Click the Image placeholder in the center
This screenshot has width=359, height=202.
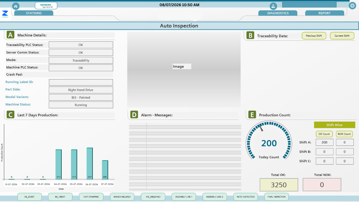tap(184, 69)
